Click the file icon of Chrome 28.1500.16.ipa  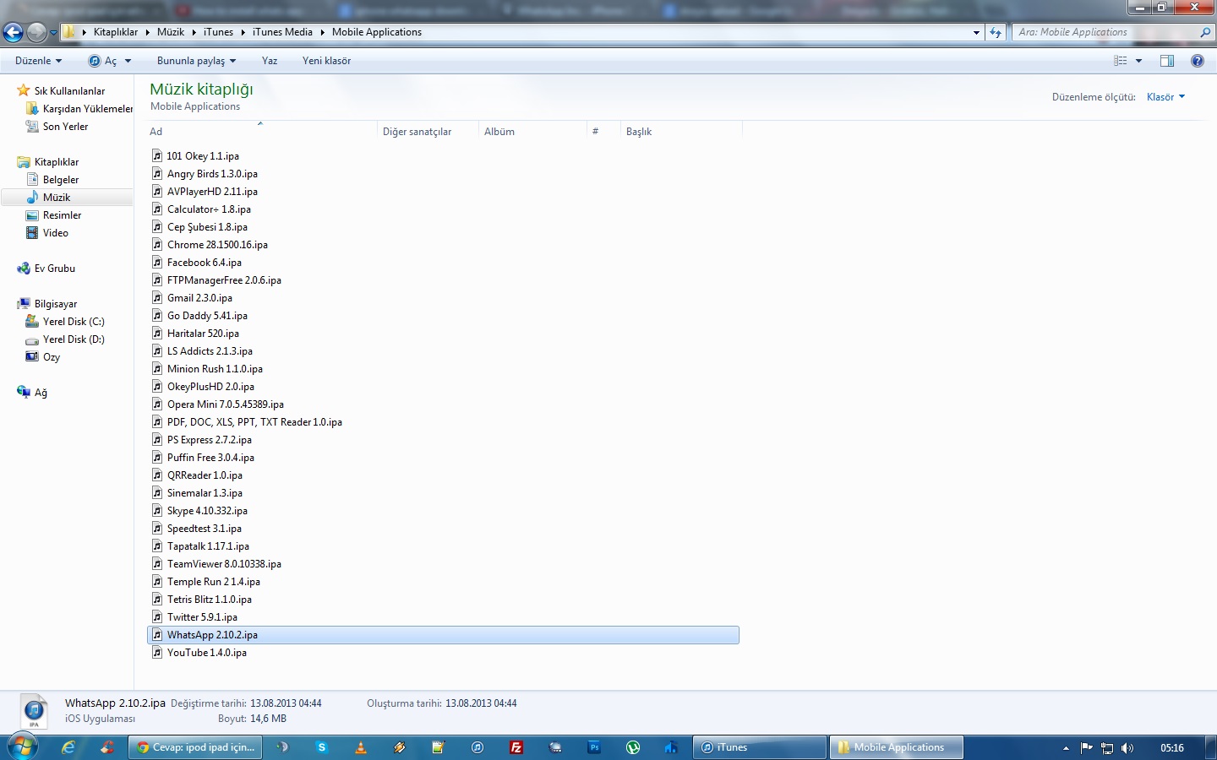tap(157, 245)
